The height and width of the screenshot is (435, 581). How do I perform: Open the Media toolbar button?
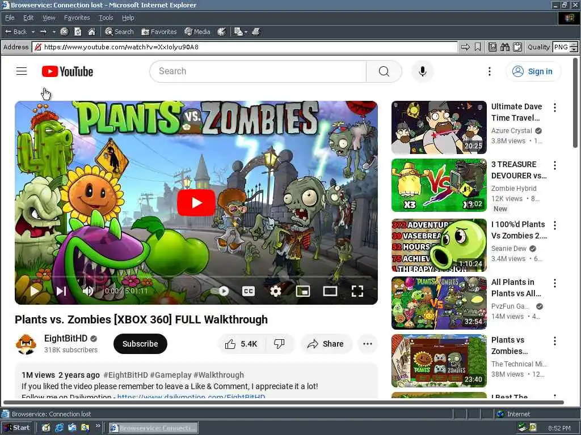[197, 32]
